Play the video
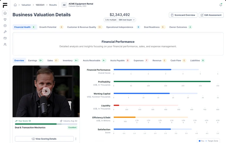 coord(46,91)
